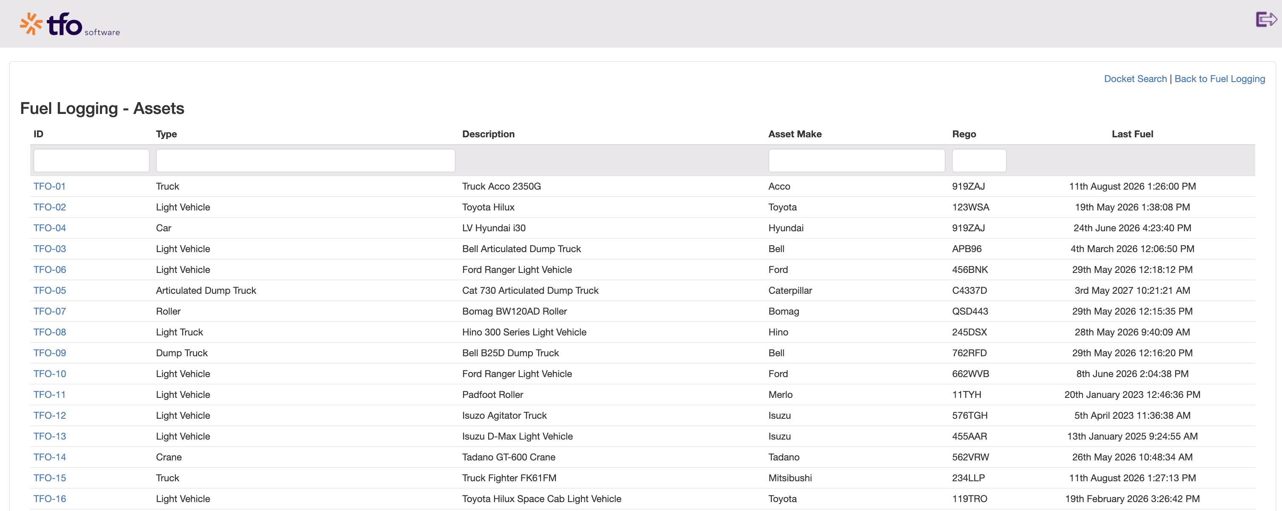Click the Description column header
Viewport: 1282px width, 511px height.
click(x=488, y=134)
